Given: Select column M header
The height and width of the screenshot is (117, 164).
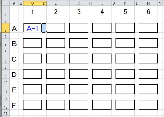Looking at the screenshot, I should 148,3.
